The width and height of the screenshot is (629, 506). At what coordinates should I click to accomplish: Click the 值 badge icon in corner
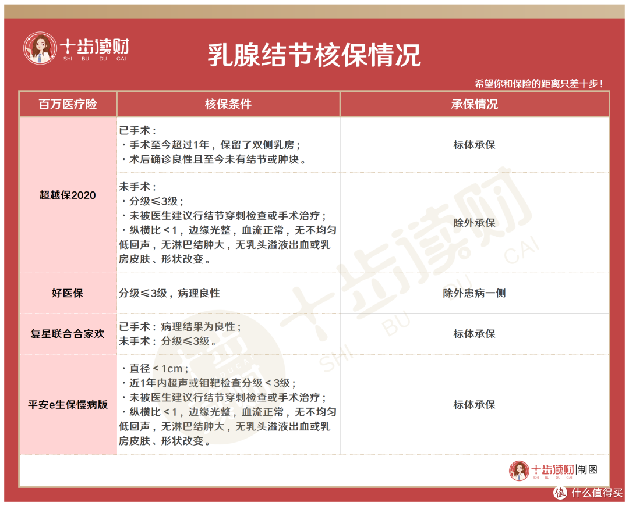[560, 493]
